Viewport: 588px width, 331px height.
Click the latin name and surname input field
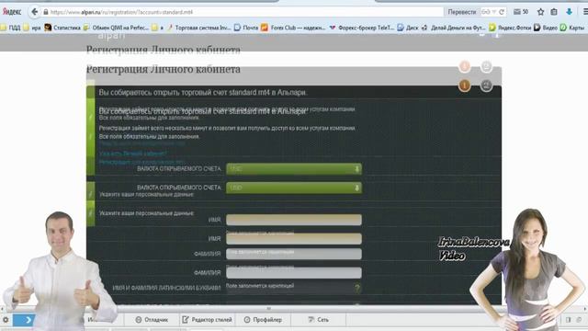[x=294, y=289]
